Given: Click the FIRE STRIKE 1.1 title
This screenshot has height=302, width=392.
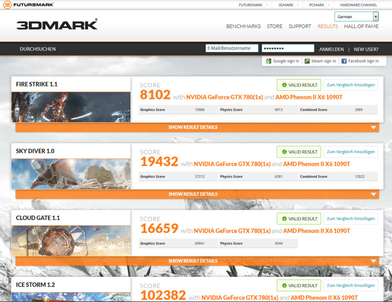Looking at the screenshot, I should (36, 84).
